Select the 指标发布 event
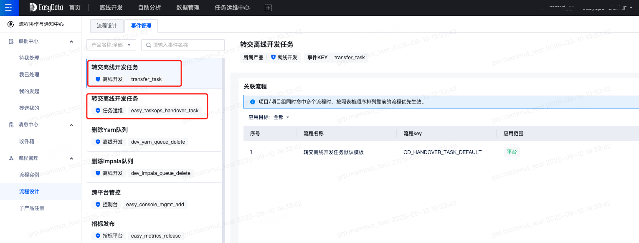 (x=154, y=229)
